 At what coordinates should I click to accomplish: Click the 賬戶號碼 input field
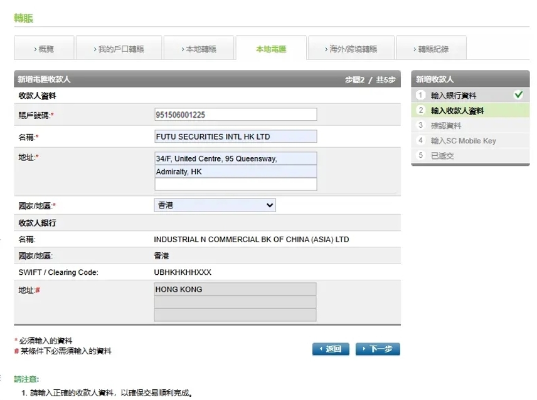(x=236, y=115)
